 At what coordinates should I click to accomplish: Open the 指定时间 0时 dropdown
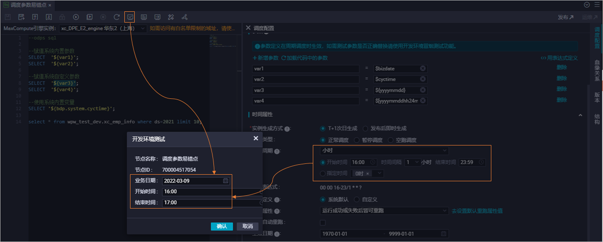(367, 173)
